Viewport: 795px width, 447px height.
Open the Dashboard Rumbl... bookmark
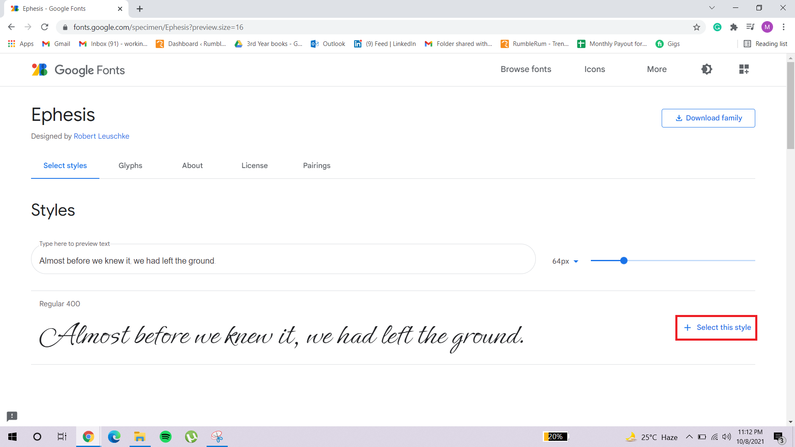click(x=191, y=43)
